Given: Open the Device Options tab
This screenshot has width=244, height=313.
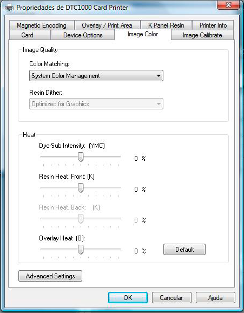Looking at the screenshot, I should tap(83, 35).
